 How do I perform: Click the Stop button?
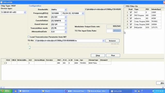click(98, 56)
